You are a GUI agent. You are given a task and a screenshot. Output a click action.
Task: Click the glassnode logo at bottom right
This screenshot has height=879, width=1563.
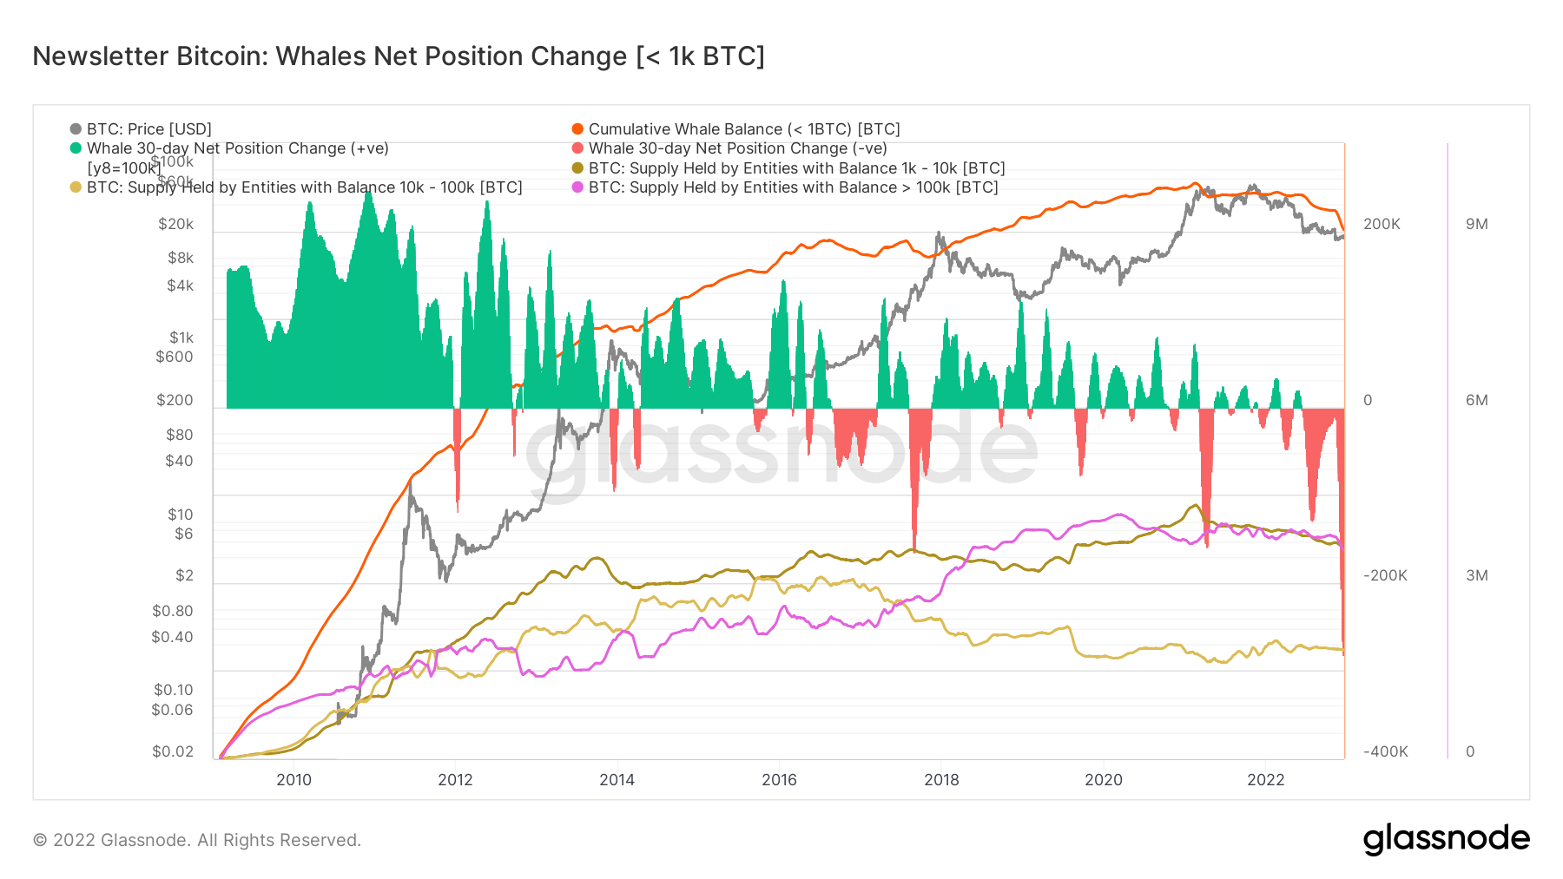tap(1447, 839)
